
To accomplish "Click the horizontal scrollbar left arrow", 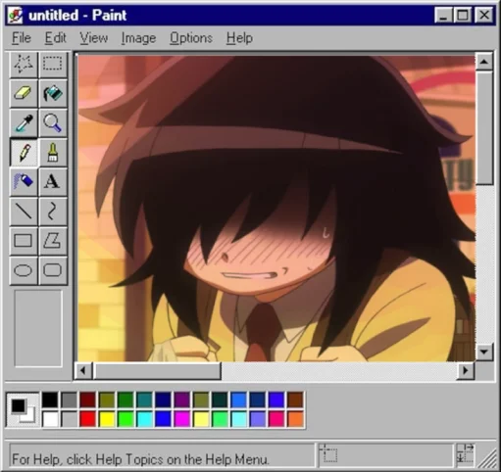I will 83,371.
